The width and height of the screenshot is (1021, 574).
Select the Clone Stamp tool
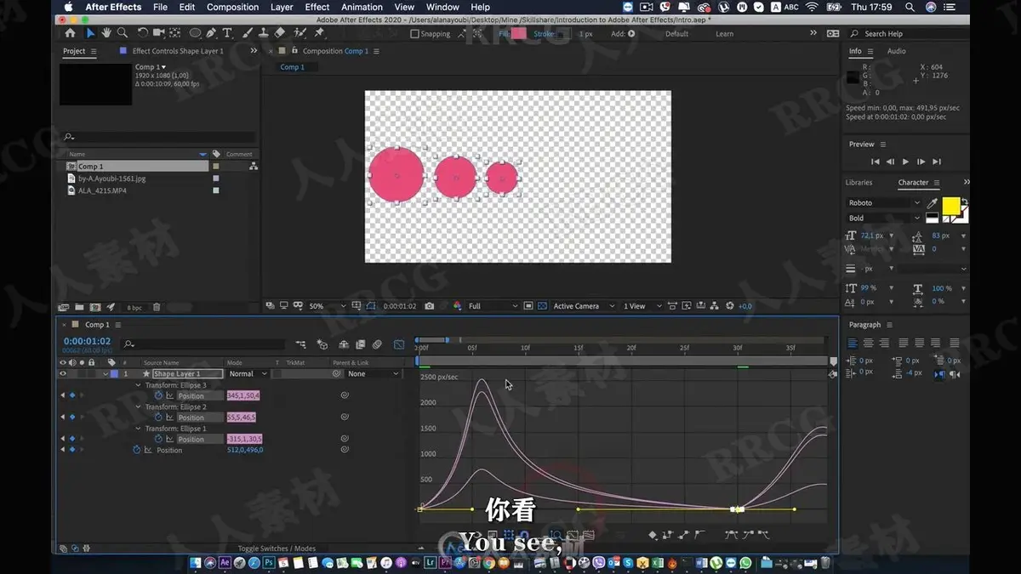[x=264, y=33]
